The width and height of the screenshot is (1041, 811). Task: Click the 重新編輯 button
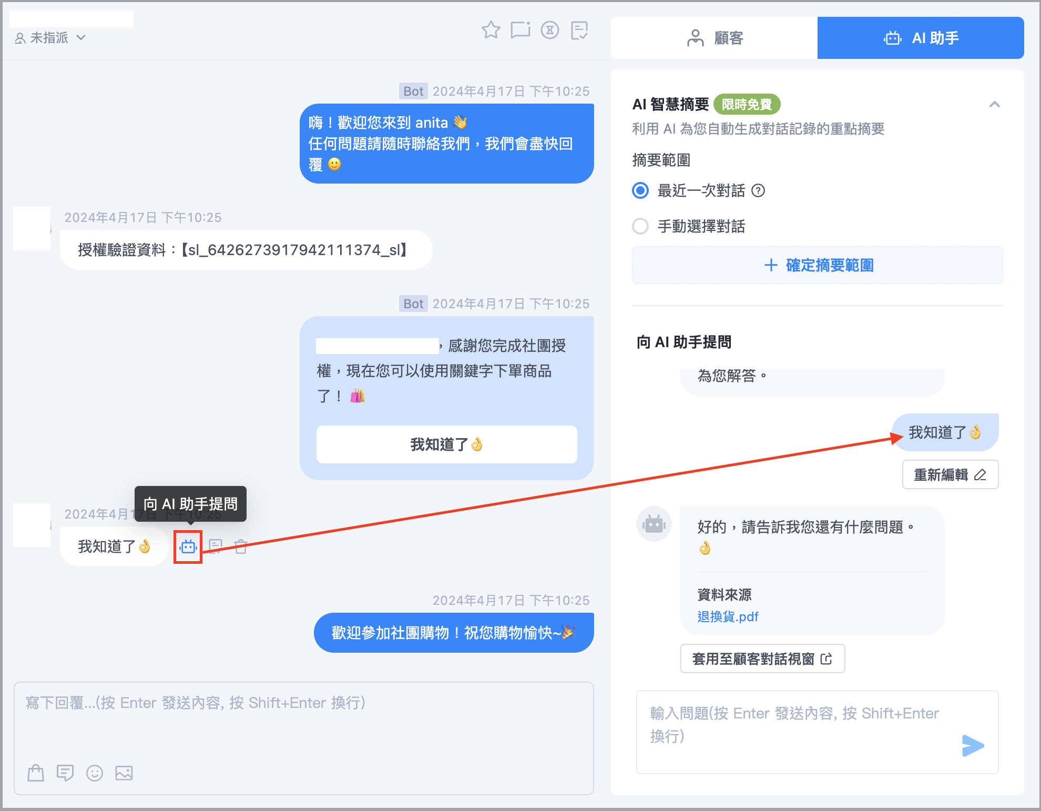coord(950,474)
